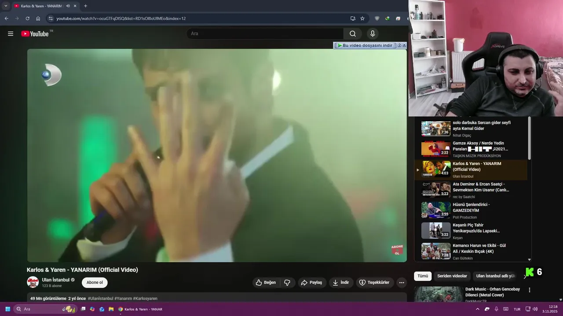Click the address bar URL
This screenshot has height=316, width=563.
[x=121, y=18]
